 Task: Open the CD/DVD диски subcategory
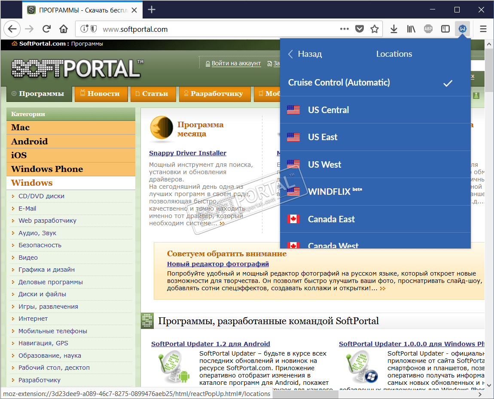click(41, 196)
